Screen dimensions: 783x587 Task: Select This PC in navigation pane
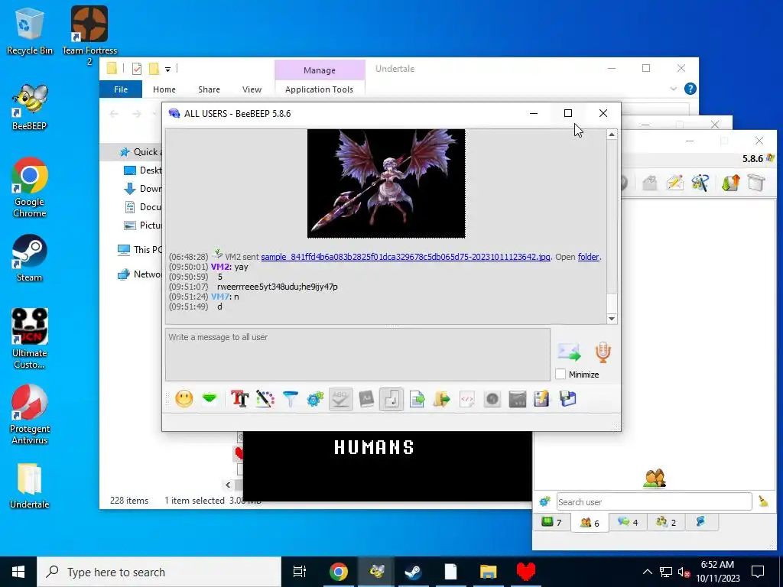pyautogui.click(x=139, y=250)
